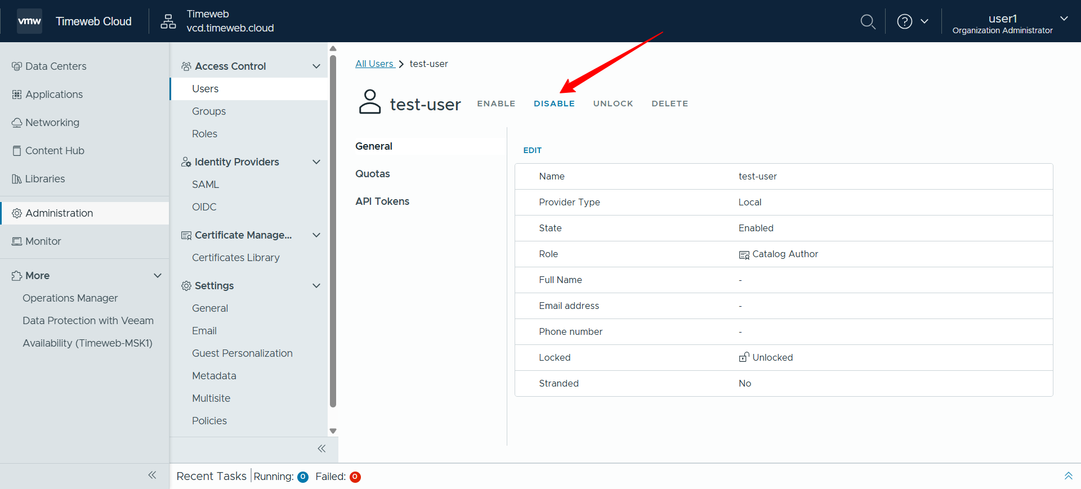Open Availability (Timeweb-MSK1)

tap(87, 343)
